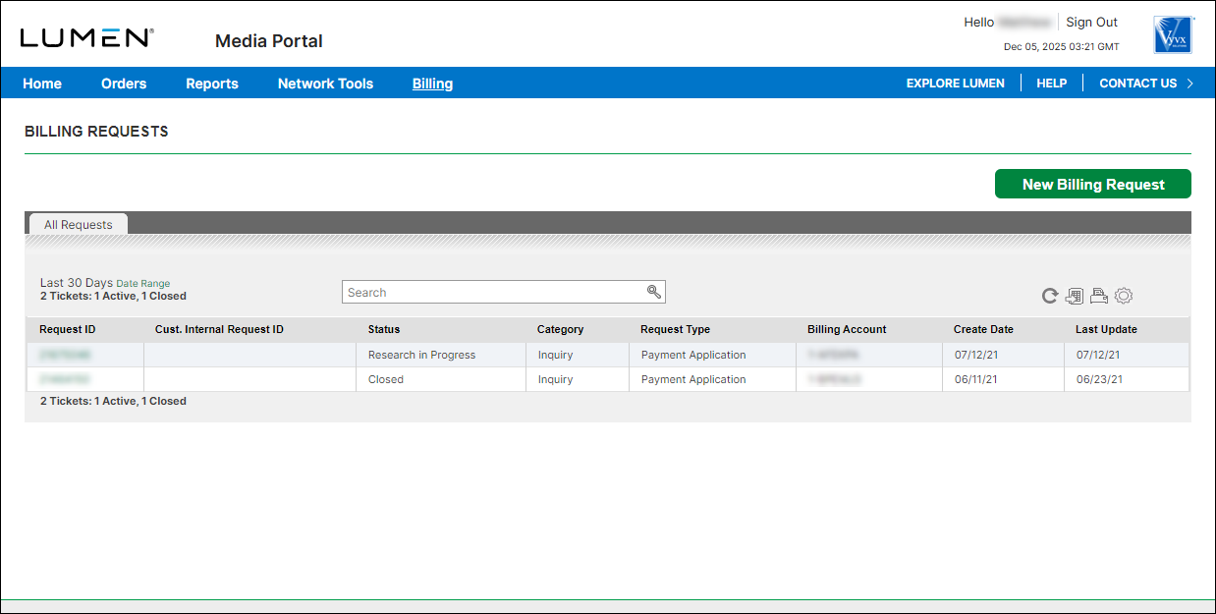Open the CONTACT US chevron
1216x614 pixels.
1188,83
